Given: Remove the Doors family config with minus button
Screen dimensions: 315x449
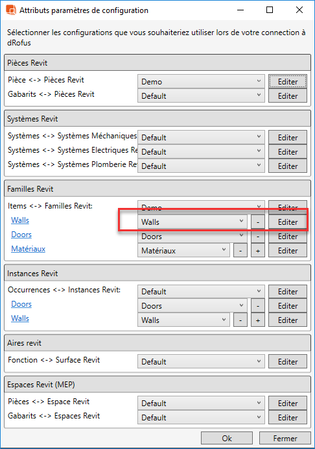Looking at the screenshot, I should (x=257, y=237).
